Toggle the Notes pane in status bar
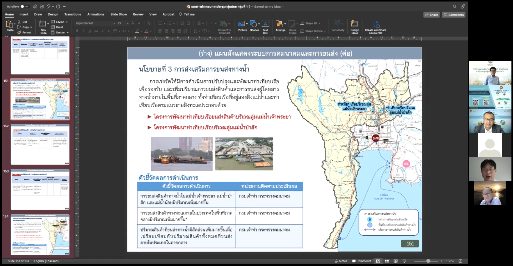Viewport: 513px width, 266px height. click(341, 261)
